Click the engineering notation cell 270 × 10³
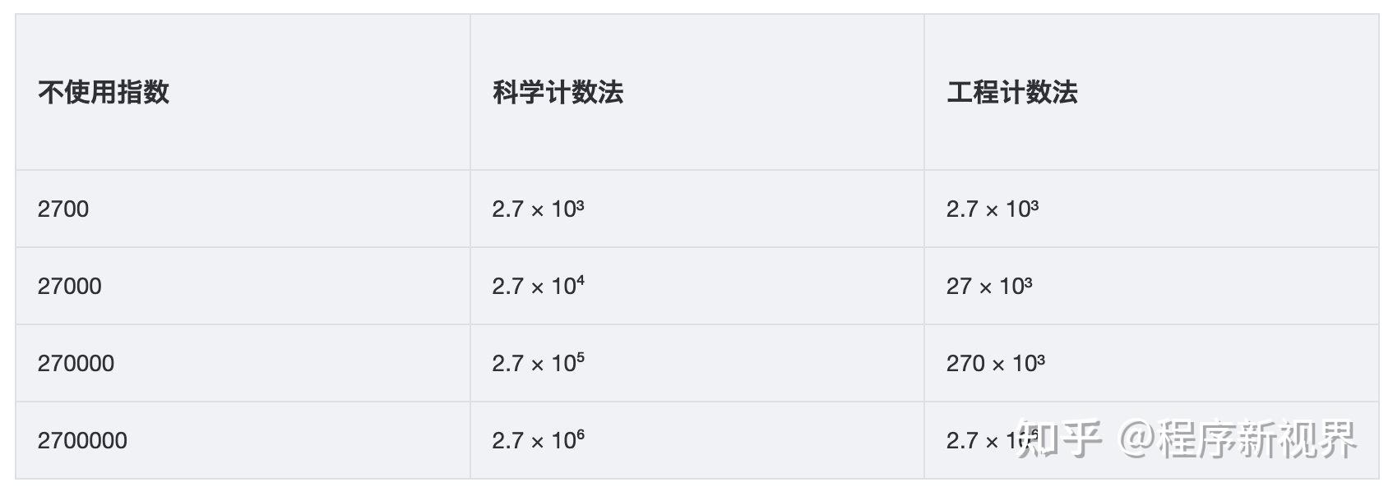Screen dimensions: 1393x496 [1151, 363]
